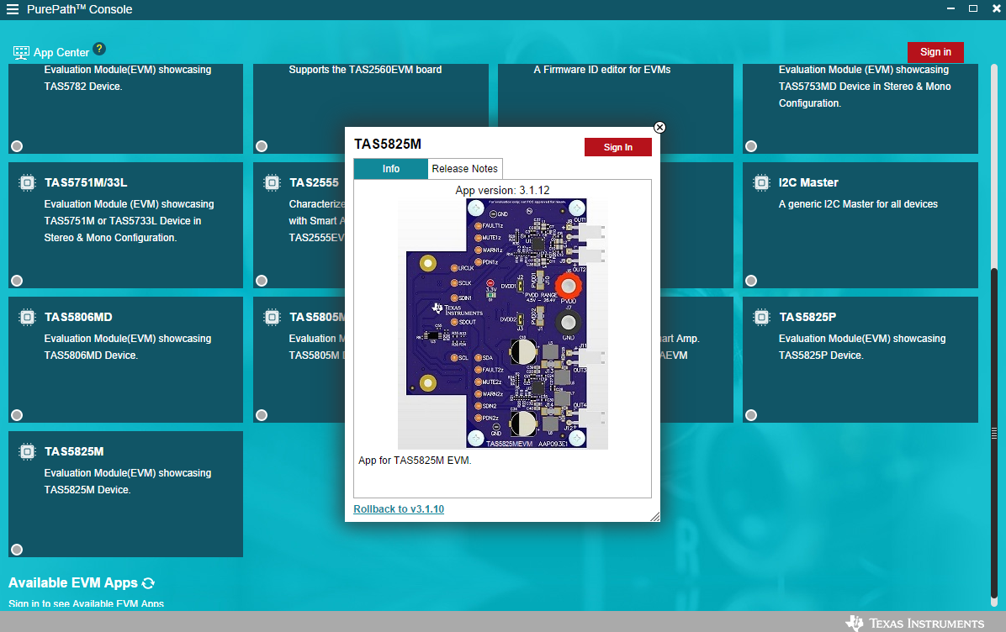The width and height of the screenshot is (1006, 632).
Task: Select the radio circle on TAS2560EVM card
Action: click(262, 146)
